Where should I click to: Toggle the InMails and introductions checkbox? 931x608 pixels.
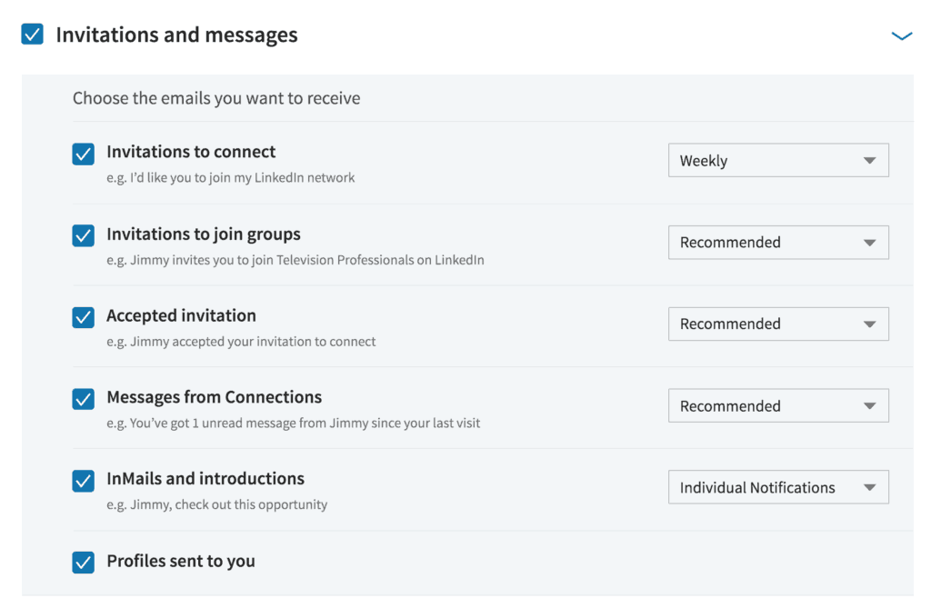click(83, 480)
